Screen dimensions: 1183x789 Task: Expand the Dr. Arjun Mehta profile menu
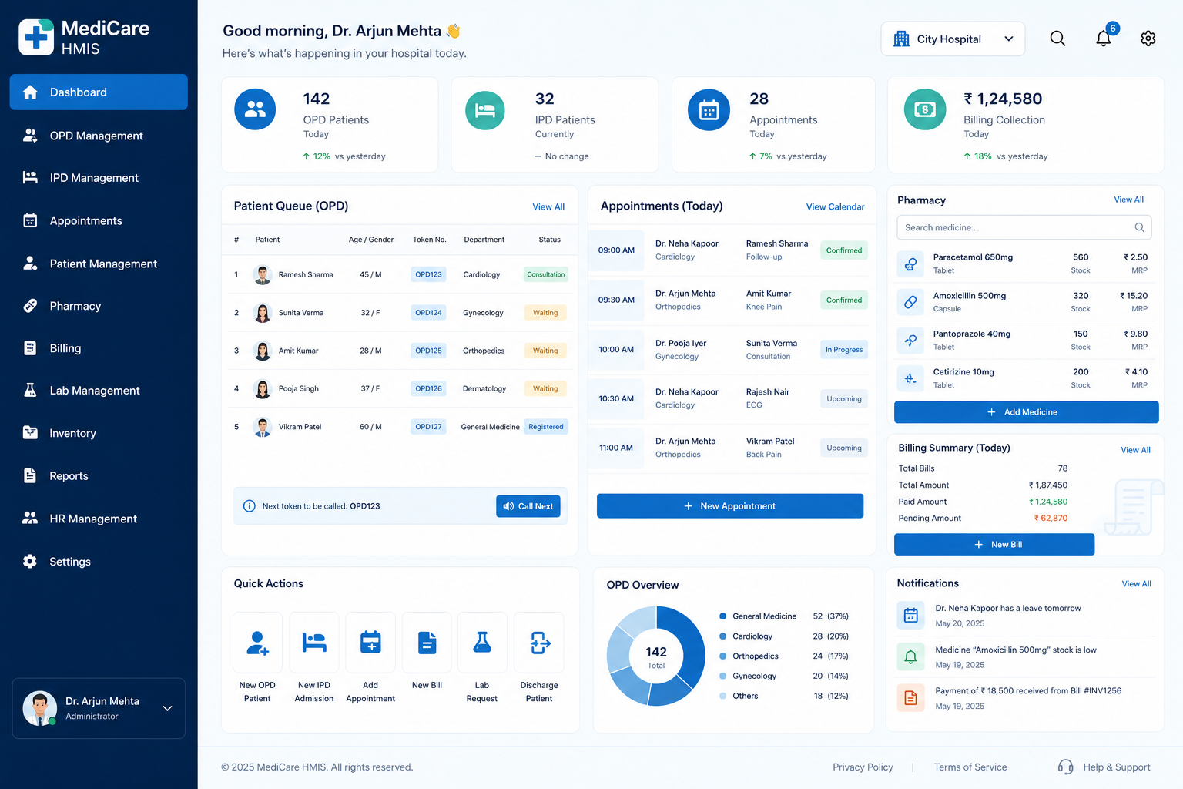point(99,708)
